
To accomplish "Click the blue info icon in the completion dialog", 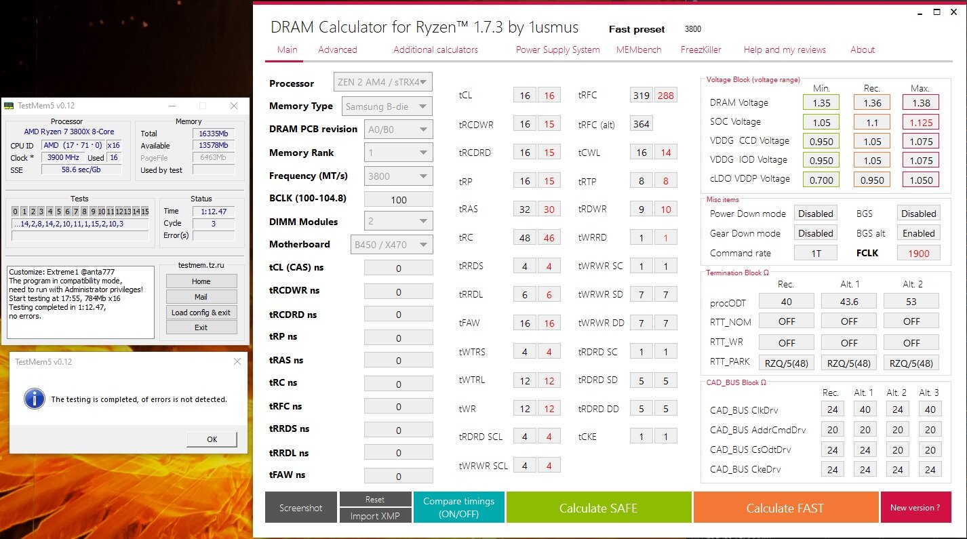I will coord(35,399).
